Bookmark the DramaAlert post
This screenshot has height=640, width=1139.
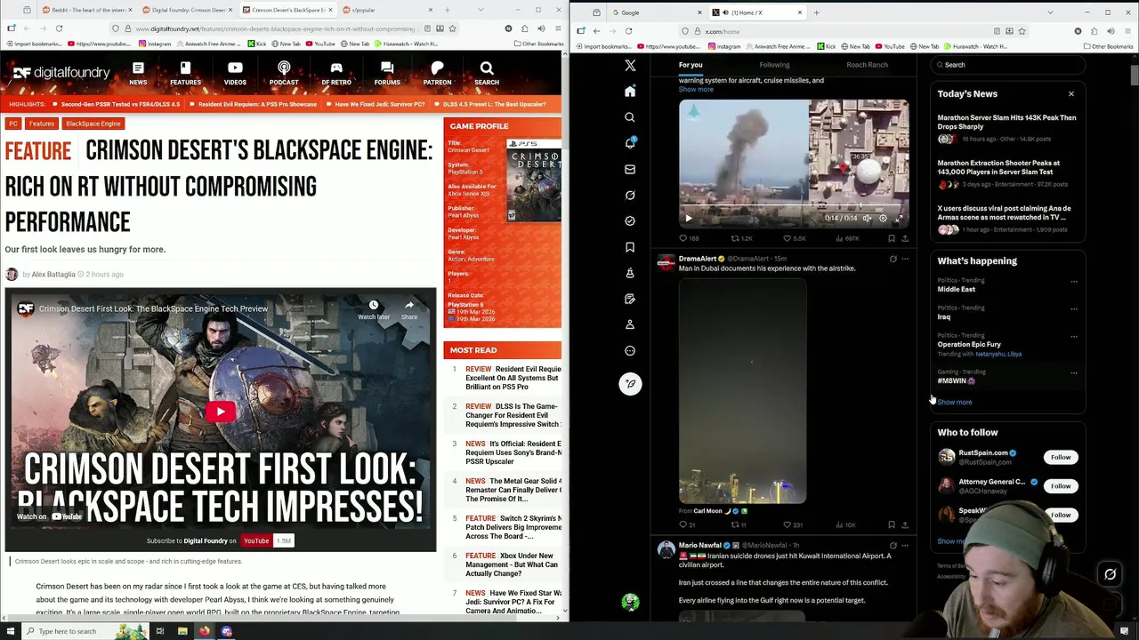pos(892,524)
